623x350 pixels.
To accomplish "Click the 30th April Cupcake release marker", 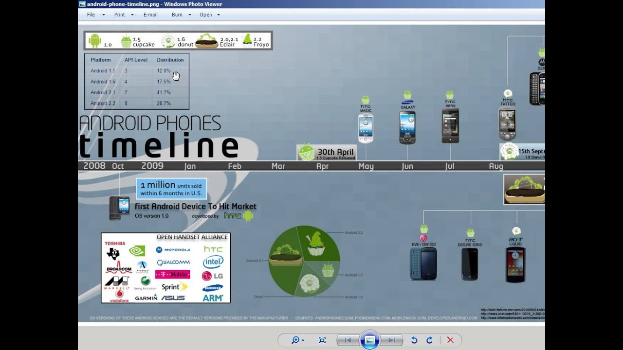I will (x=327, y=152).
